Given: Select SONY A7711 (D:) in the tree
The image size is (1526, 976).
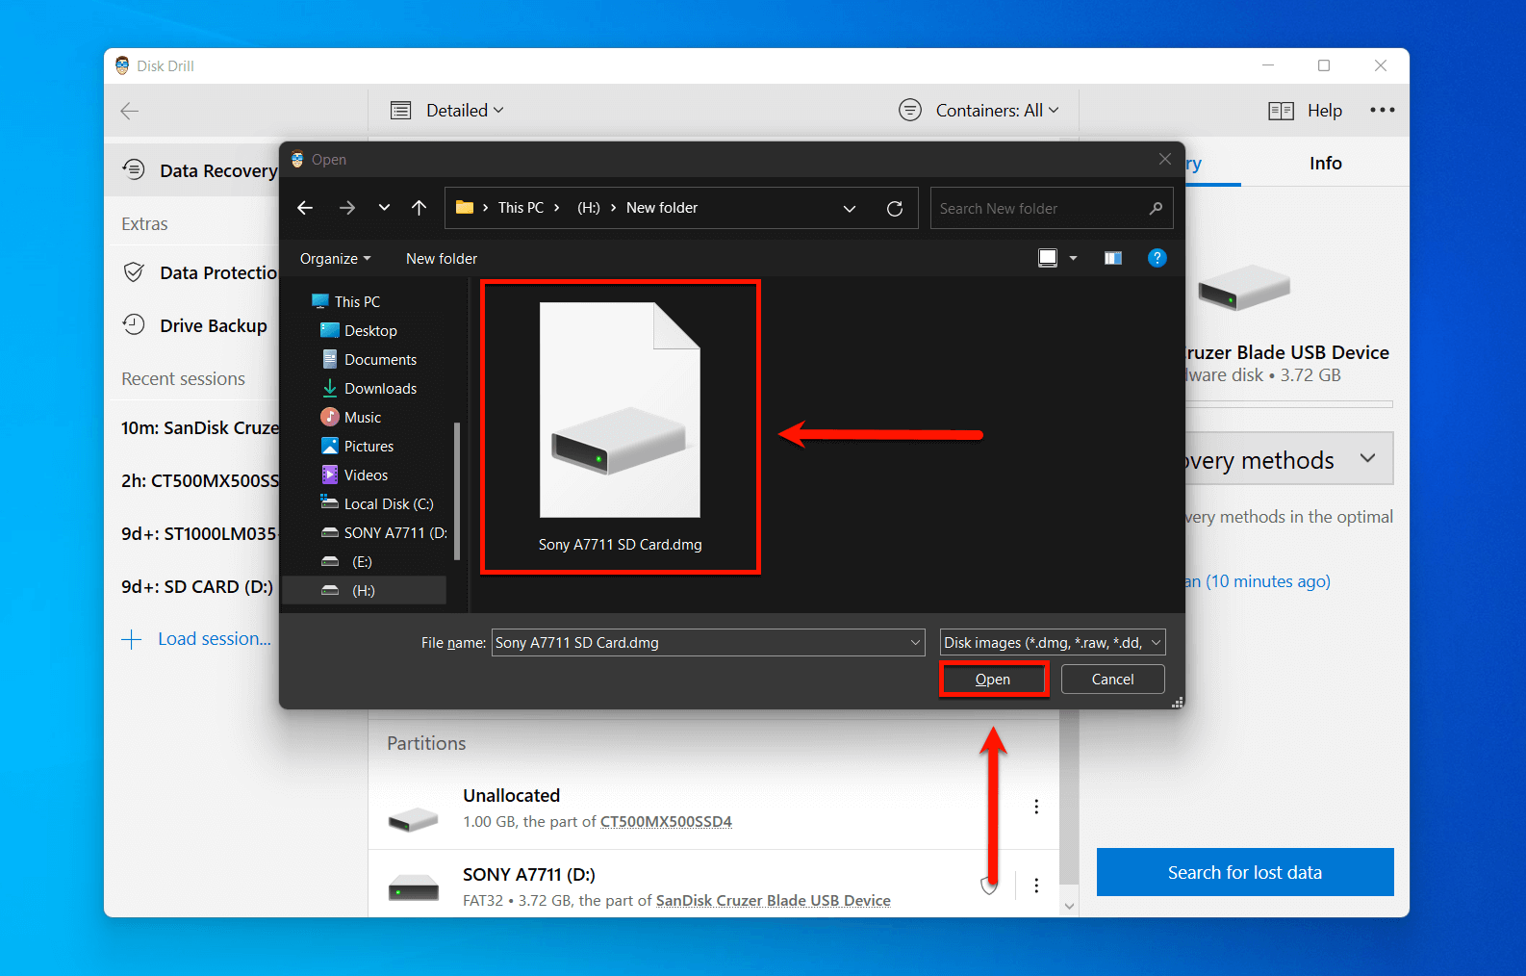Looking at the screenshot, I should click(384, 532).
